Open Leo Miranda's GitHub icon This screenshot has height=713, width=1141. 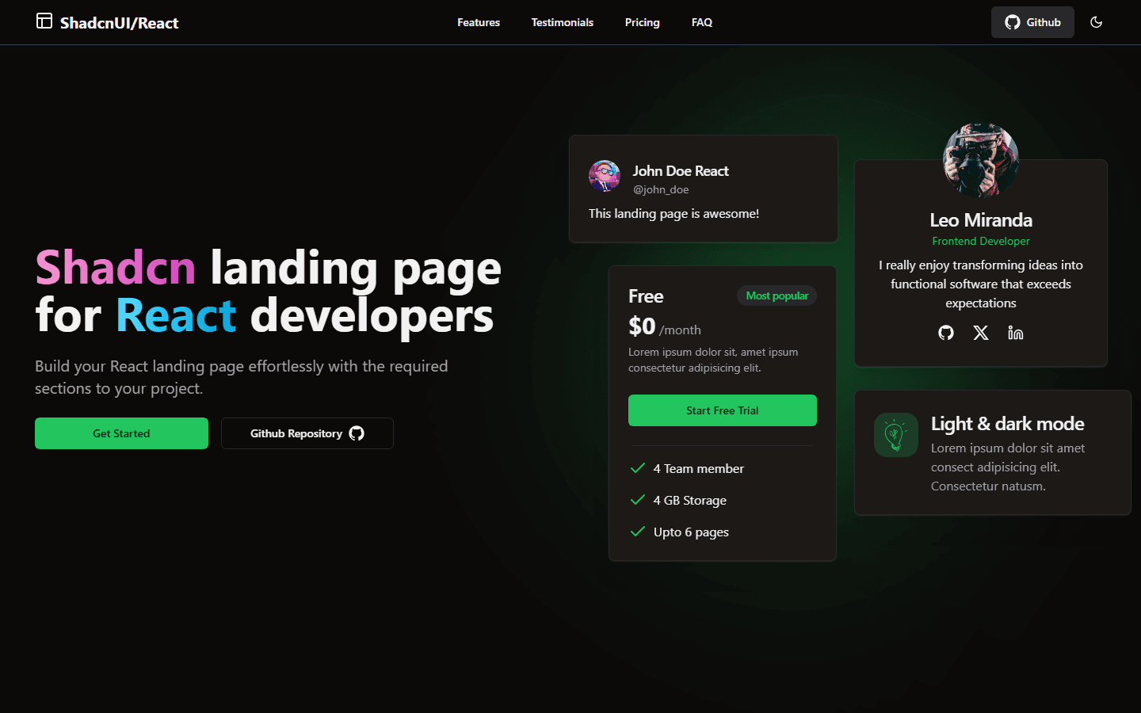(946, 333)
